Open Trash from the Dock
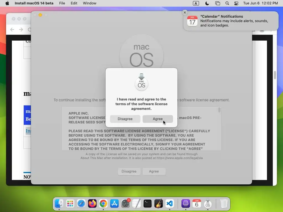 tap(224, 203)
